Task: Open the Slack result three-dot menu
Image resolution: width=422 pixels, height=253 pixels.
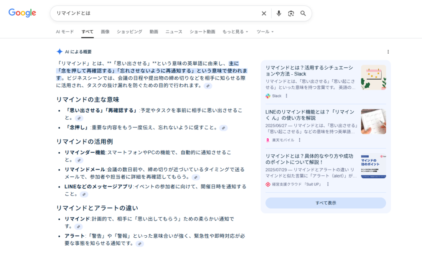Action: click(287, 96)
